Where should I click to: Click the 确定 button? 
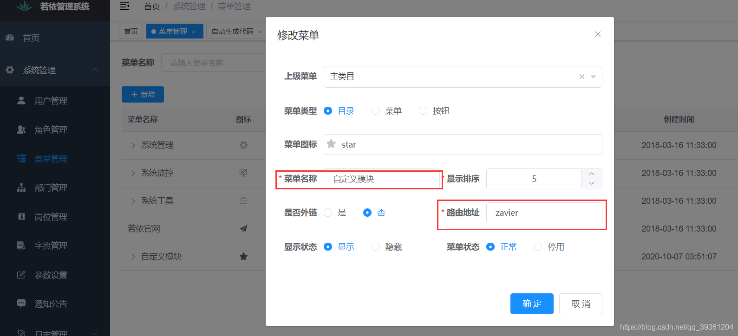[x=532, y=304]
